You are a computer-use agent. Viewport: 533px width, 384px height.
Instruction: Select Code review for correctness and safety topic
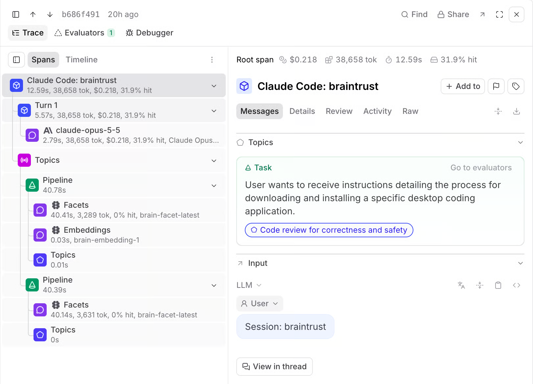[329, 230]
